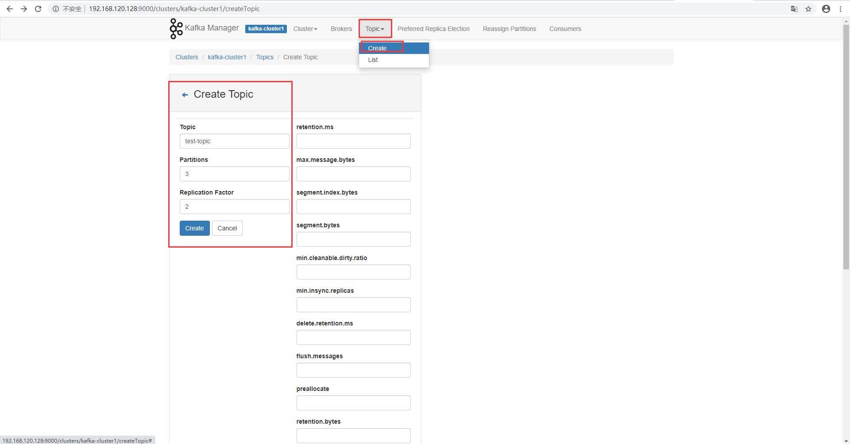Click the retention.ms input field
This screenshot has width=850, height=444.
click(x=353, y=141)
